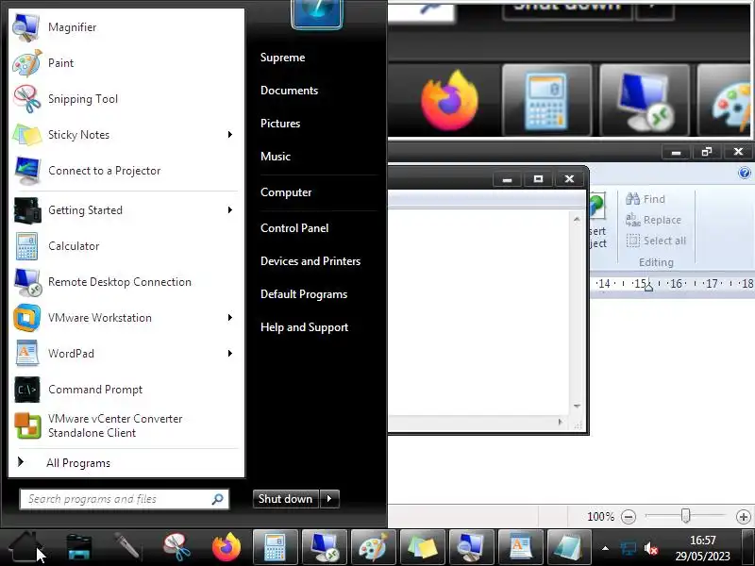Click the Start button on taskbar
The image size is (755, 566).
[x=25, y=547]
